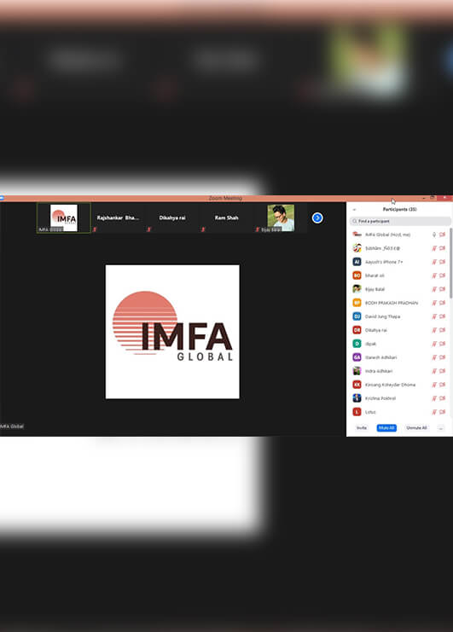This screenshot has width=453, height=632.
Task: Click the Zoom icon in title bar
Action: pos(2,199)
